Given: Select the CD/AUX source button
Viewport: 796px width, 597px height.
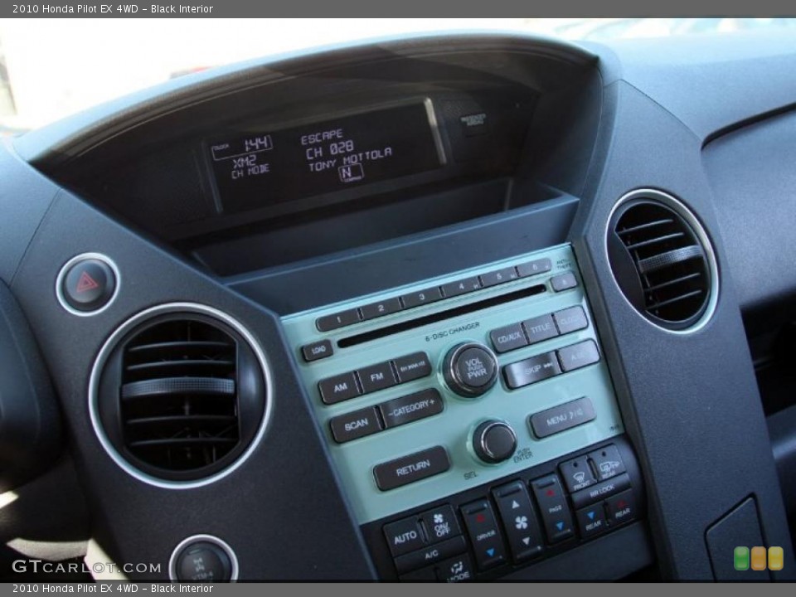Looking at the screenshot, I should (508, 337).
